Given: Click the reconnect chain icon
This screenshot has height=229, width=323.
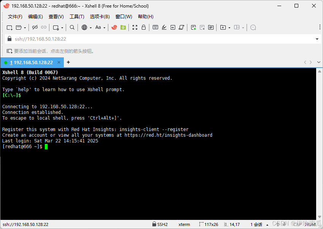Looking at the screenshot, I should (x=44, y=27).
